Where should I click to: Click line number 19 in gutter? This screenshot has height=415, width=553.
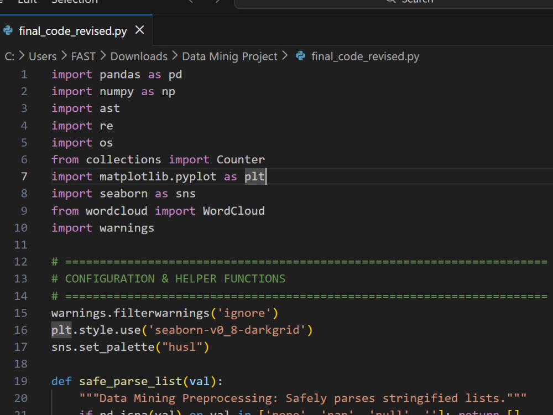[20, 381]
